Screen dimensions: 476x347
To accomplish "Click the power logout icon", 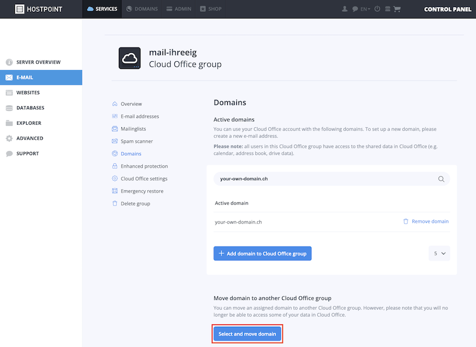I will pyautogui.click(x=377, y=9).
